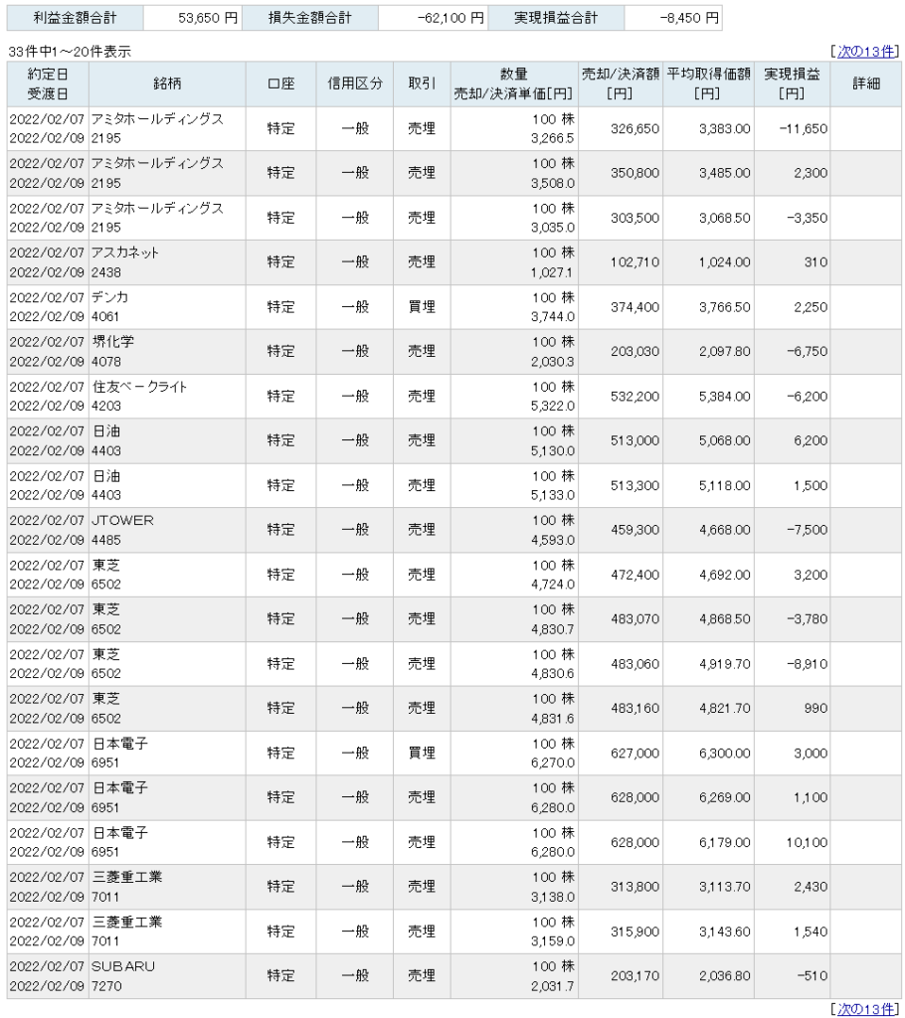Viewport: 905px width, 1018px height.
Task: Click the アミタ loss value -3,350
Action: (x=807, y=218)
